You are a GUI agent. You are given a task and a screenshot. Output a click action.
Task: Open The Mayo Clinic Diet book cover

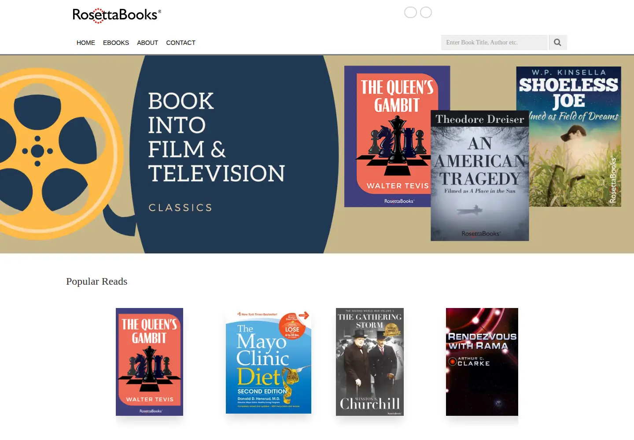(269, 362)
